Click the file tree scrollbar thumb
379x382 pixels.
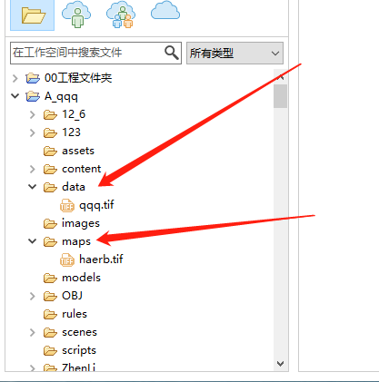tap(280, 96)
